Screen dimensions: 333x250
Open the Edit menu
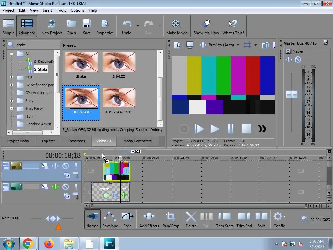coord(22,10)
